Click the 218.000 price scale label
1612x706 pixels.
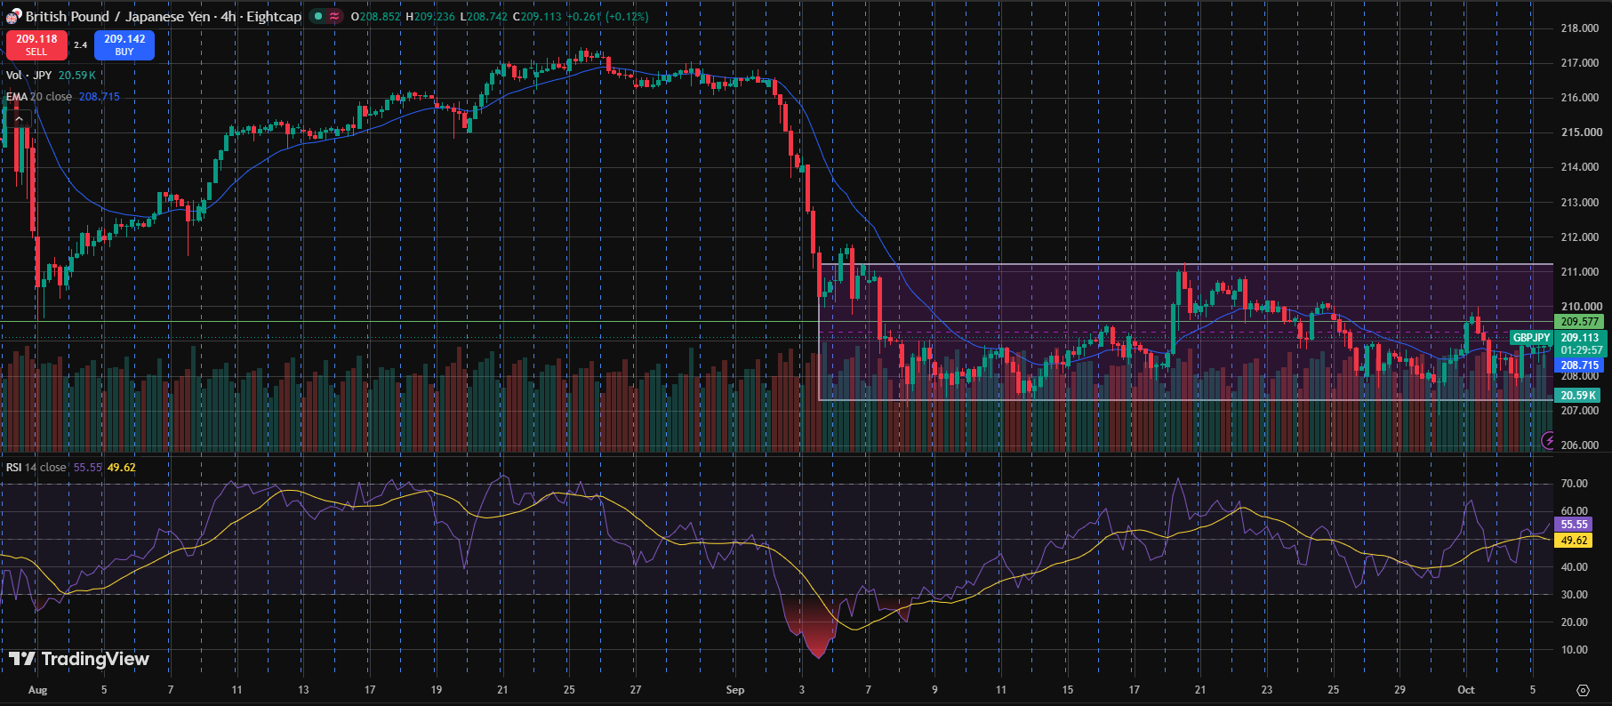pyautogui.click(x=1580, y=28)
